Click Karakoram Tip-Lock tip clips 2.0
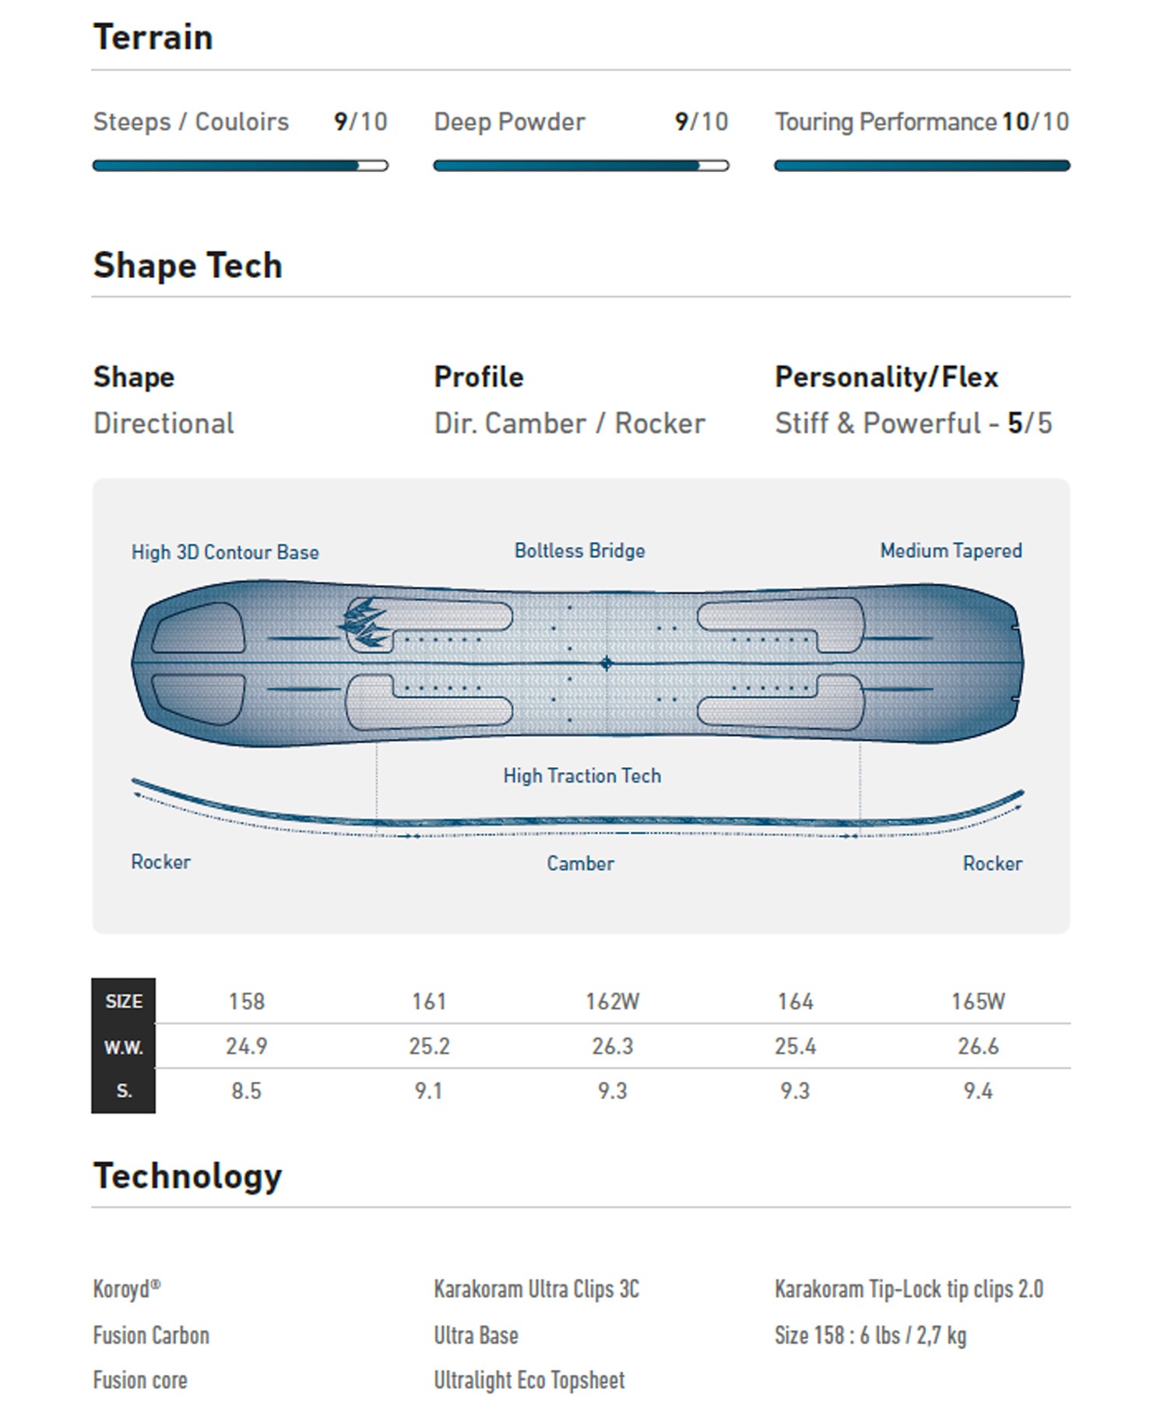This screenshot has width=1168, height=1402. tap(909, 1289)
